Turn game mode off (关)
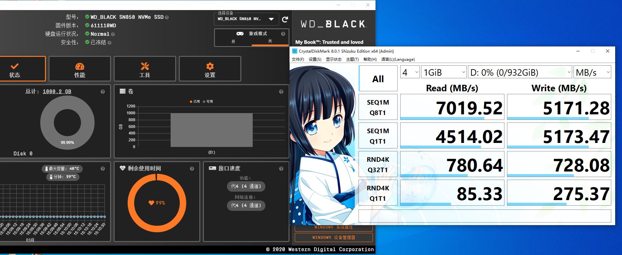 click(270, 41)
